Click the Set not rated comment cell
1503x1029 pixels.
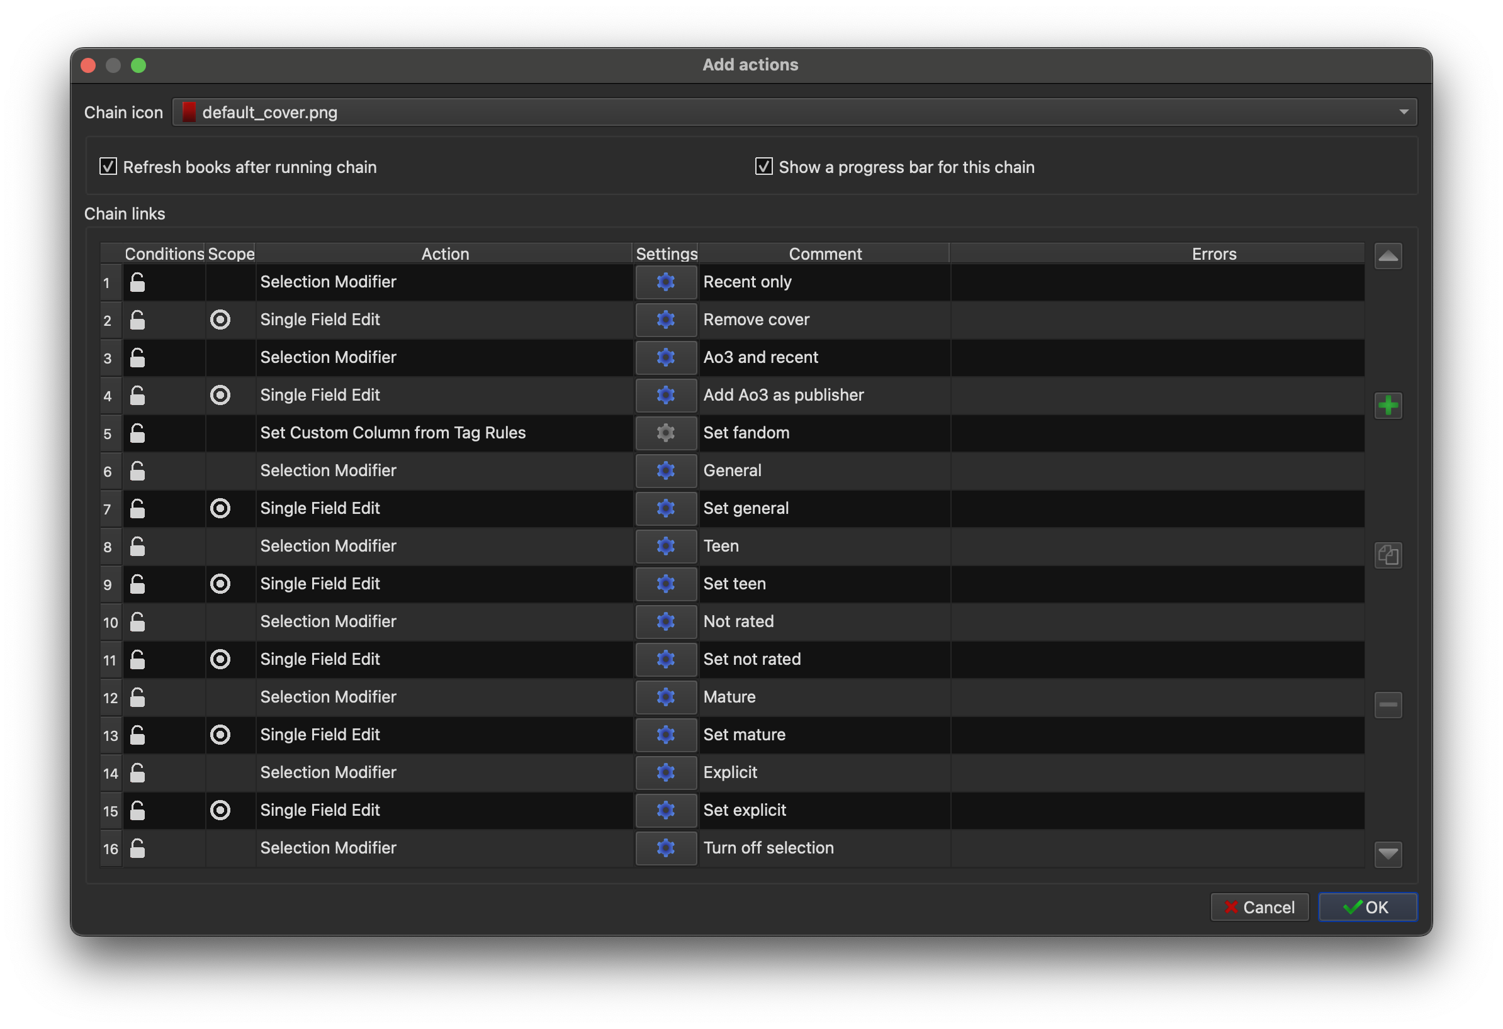(825, 659)
